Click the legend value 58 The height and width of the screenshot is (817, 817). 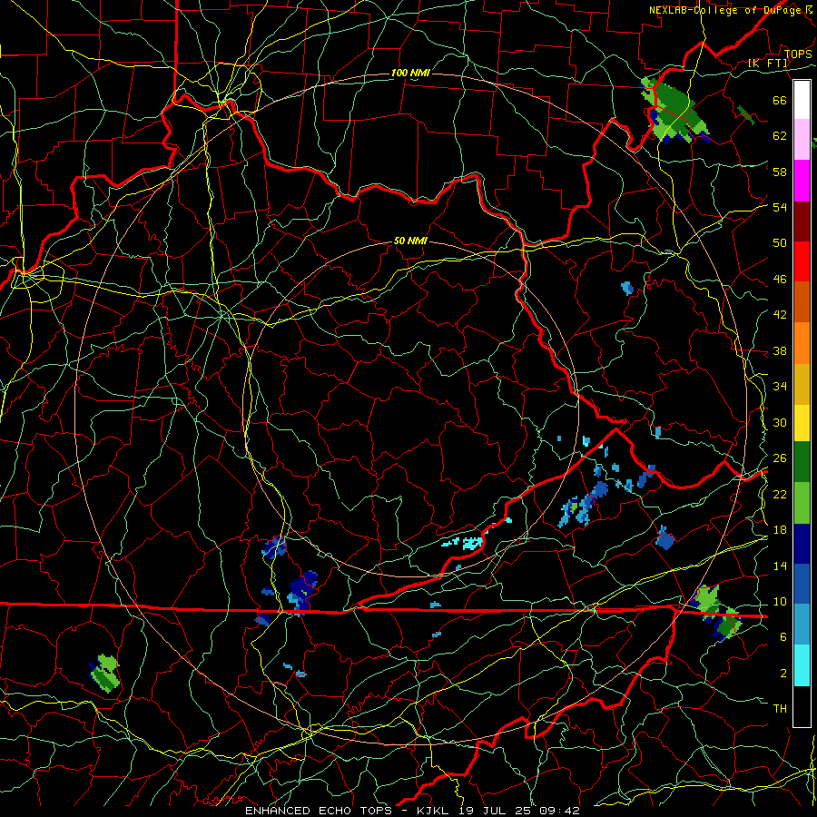pyautogui.click(x=780, y=172)
